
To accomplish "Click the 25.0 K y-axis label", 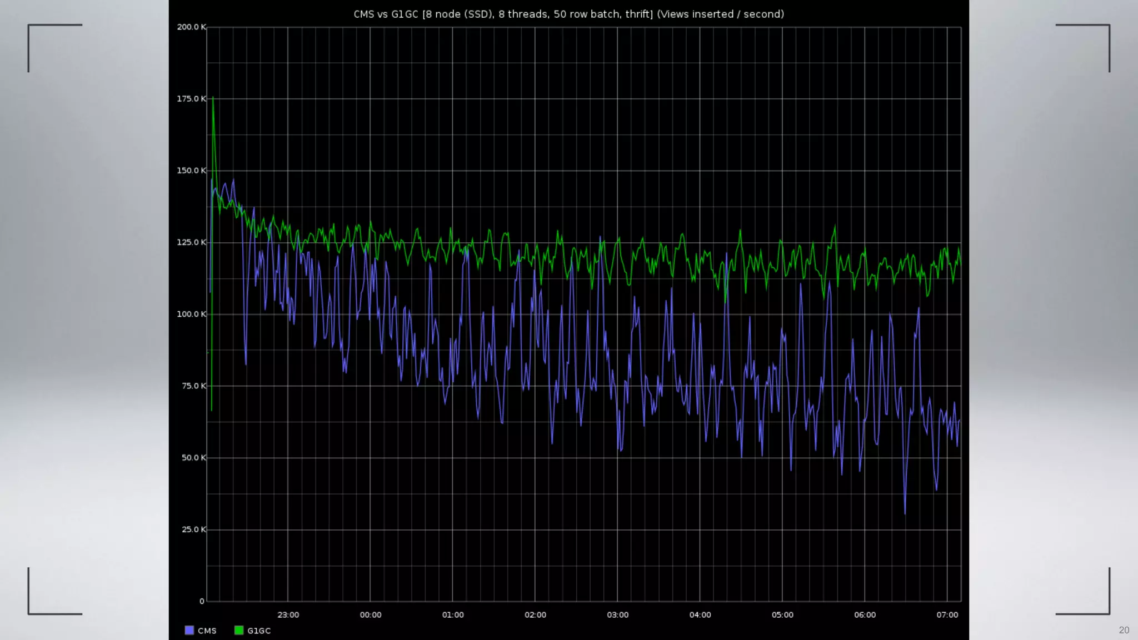I will pos(193,529).
